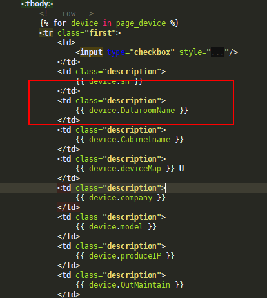Click the closing td after the input line
The width and height of the screenshot is (267, 298).
(x=69, y=62)
